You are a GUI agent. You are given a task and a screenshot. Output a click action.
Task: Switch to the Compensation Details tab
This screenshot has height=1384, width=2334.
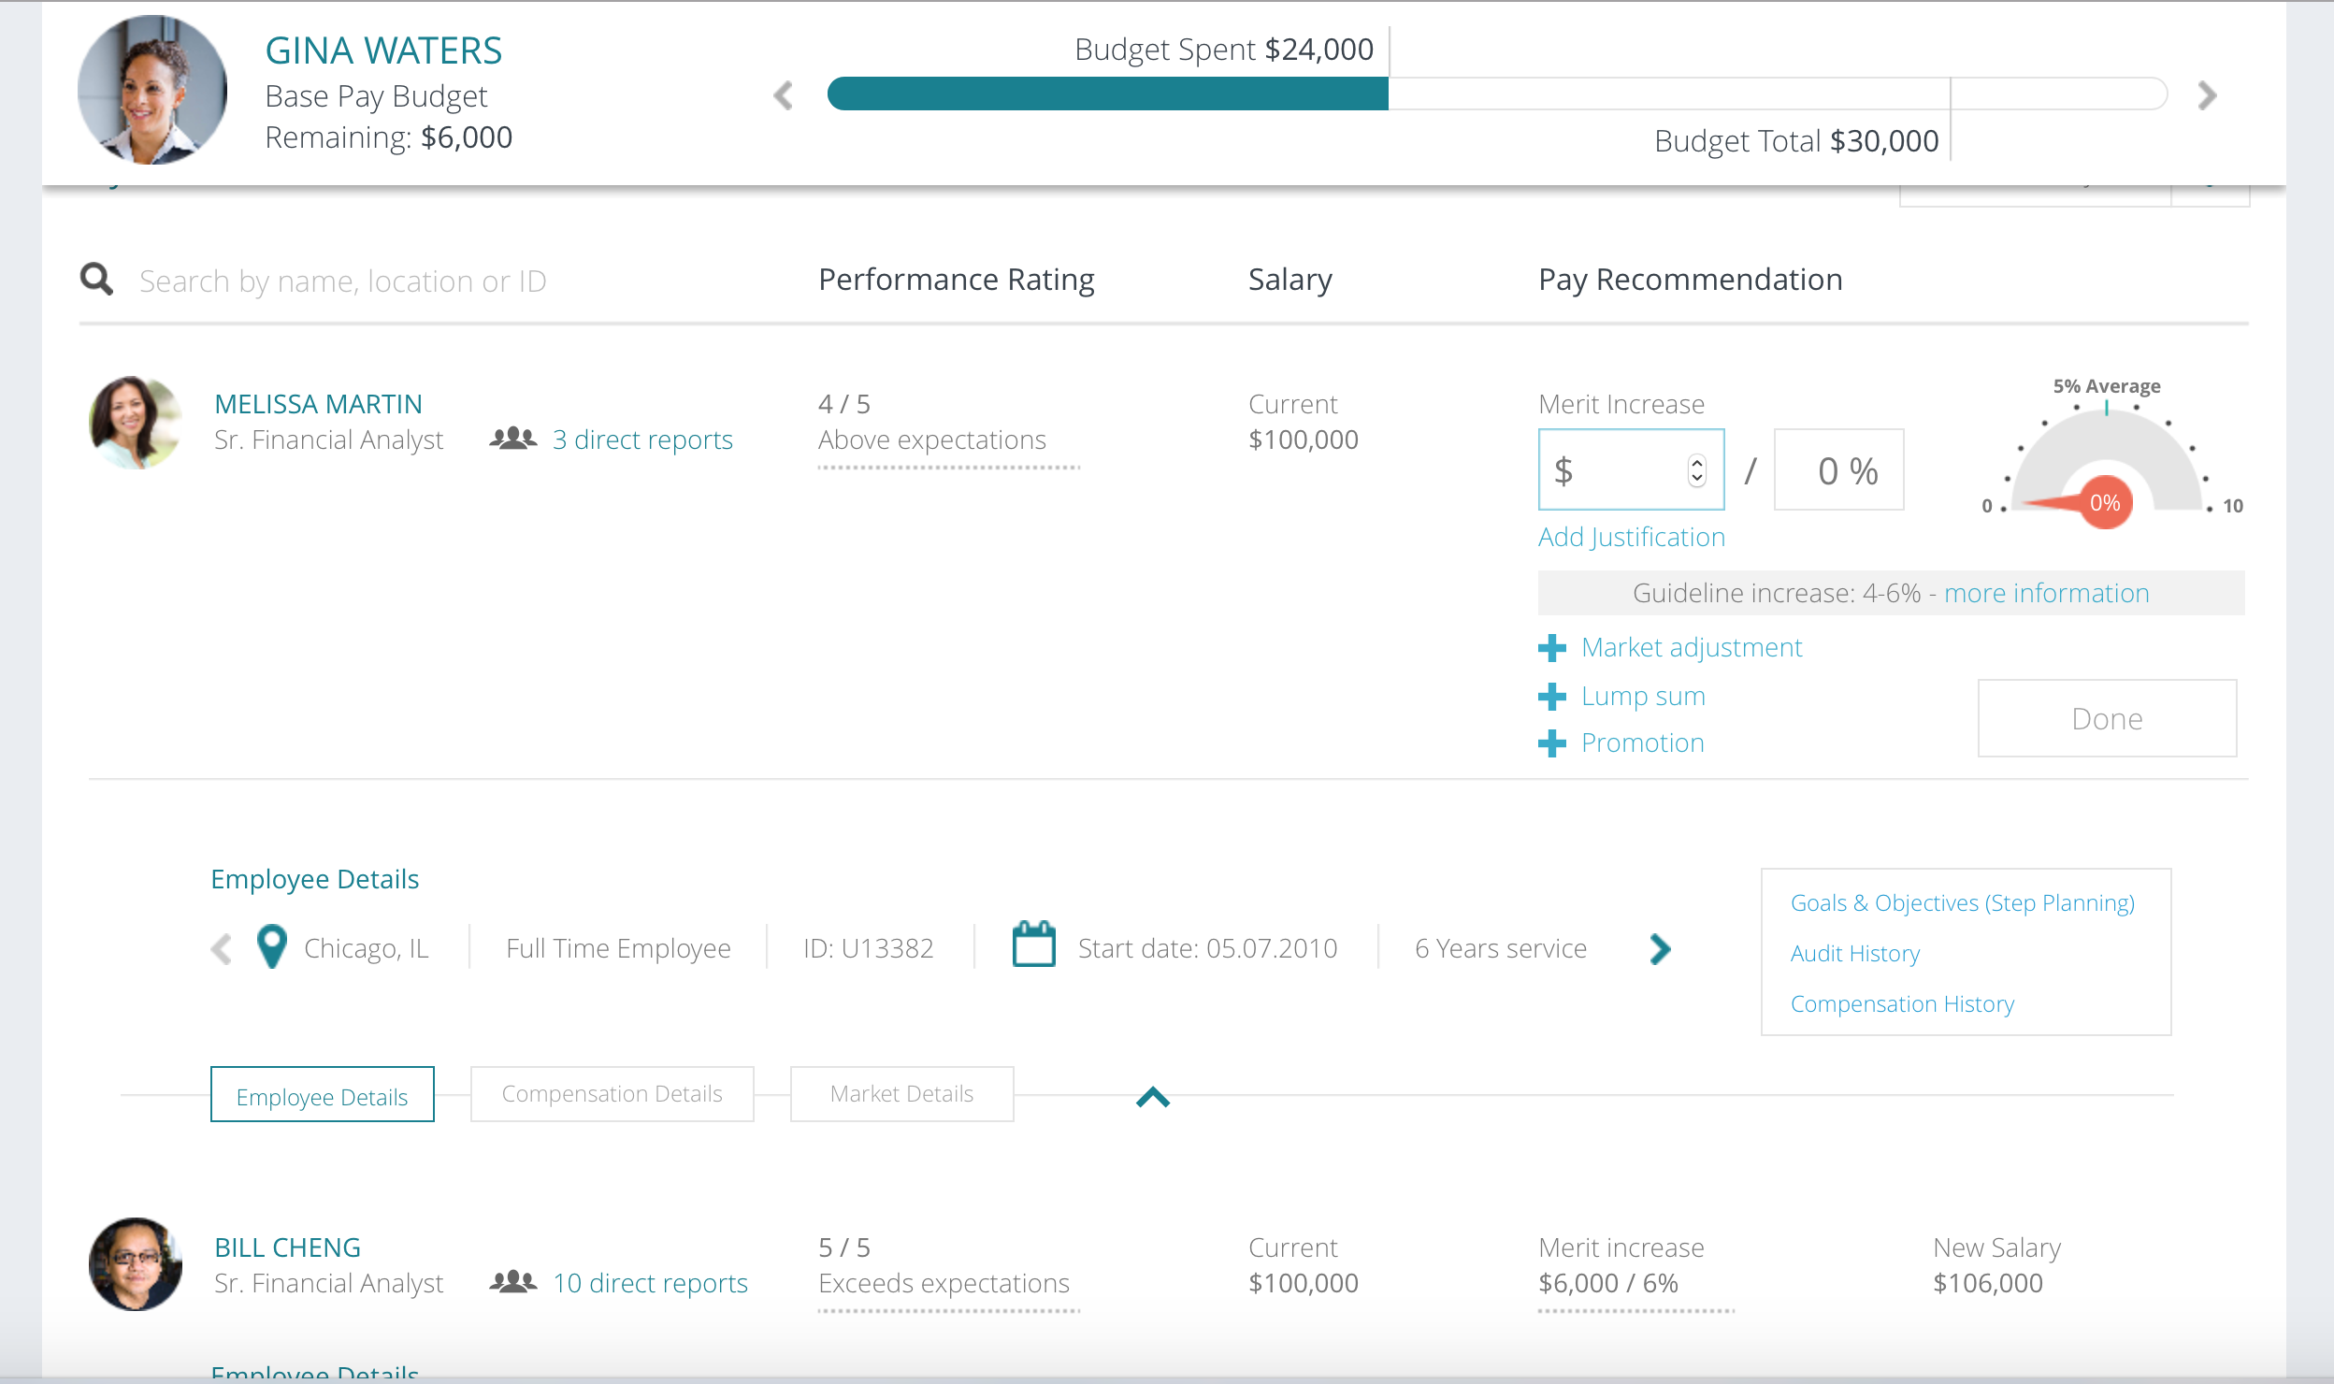point(612,1092)
